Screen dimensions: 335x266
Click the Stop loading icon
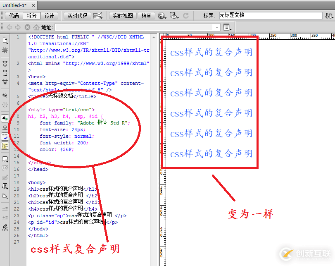tap(27, 27)
